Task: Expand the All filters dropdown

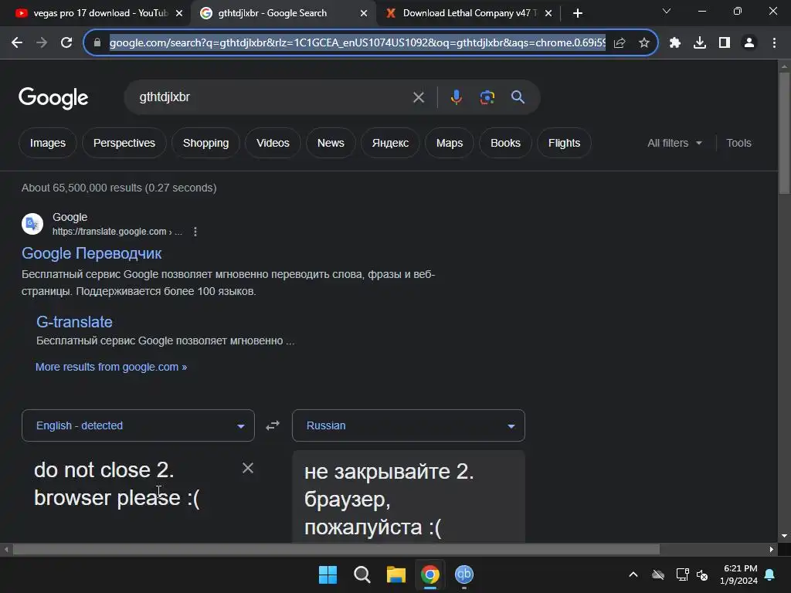Action: (674, 143)
